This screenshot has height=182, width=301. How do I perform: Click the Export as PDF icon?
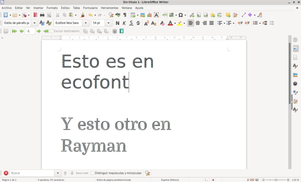pyautogui.click(x=35, y=15)
